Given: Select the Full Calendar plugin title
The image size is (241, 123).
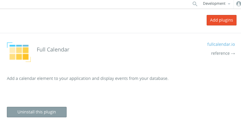Looking at the screenshot, I should [53, 50].
